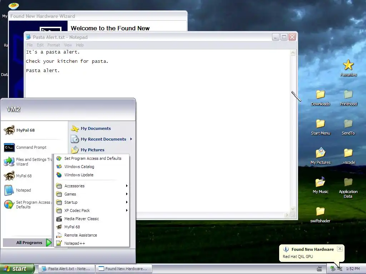Switch to Pasta Alert.txt taskbar button
Viewport: 366px width, 274px height.
(66, 269)
